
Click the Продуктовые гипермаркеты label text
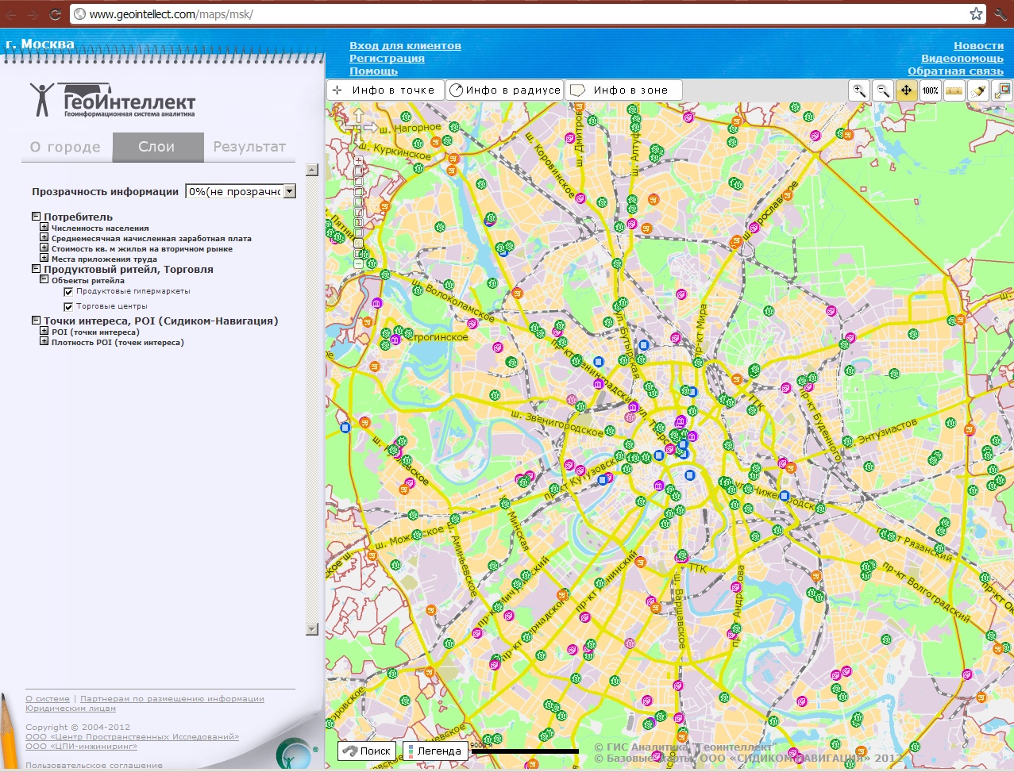tap(133, 291)
